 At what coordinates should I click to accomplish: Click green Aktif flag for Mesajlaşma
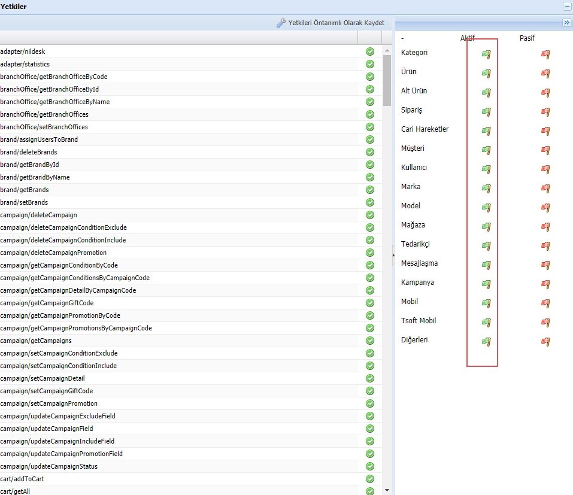pos(486,265)
